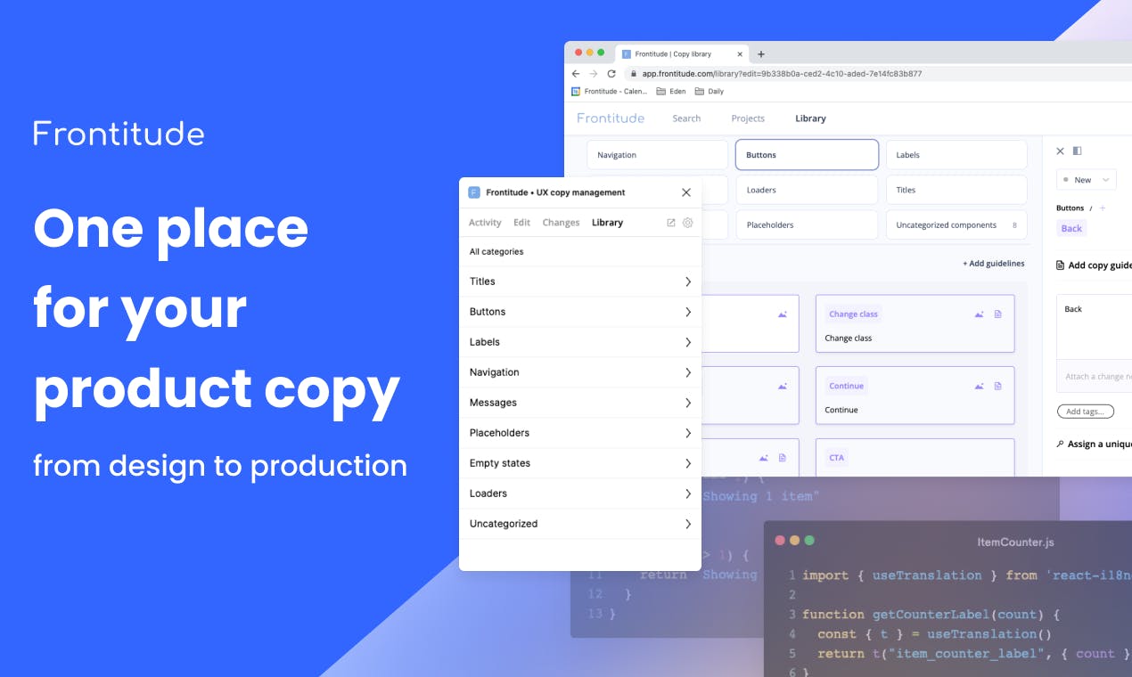Expand the Labels category chevron in plugin

click(688, 342)
